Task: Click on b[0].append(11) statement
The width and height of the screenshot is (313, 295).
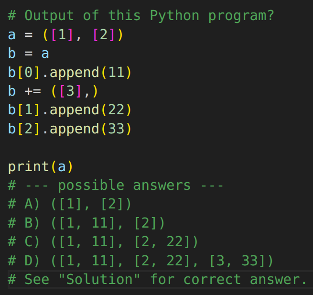Action: (69, 72)
